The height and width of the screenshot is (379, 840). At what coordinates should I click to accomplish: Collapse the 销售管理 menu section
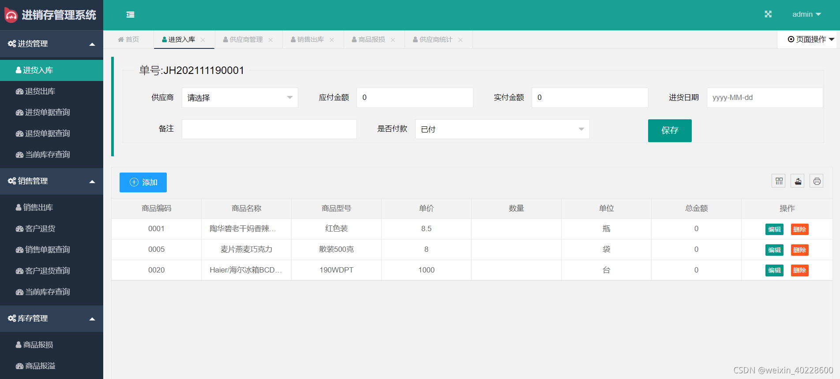pyautogui.click(x=52, y=181)
